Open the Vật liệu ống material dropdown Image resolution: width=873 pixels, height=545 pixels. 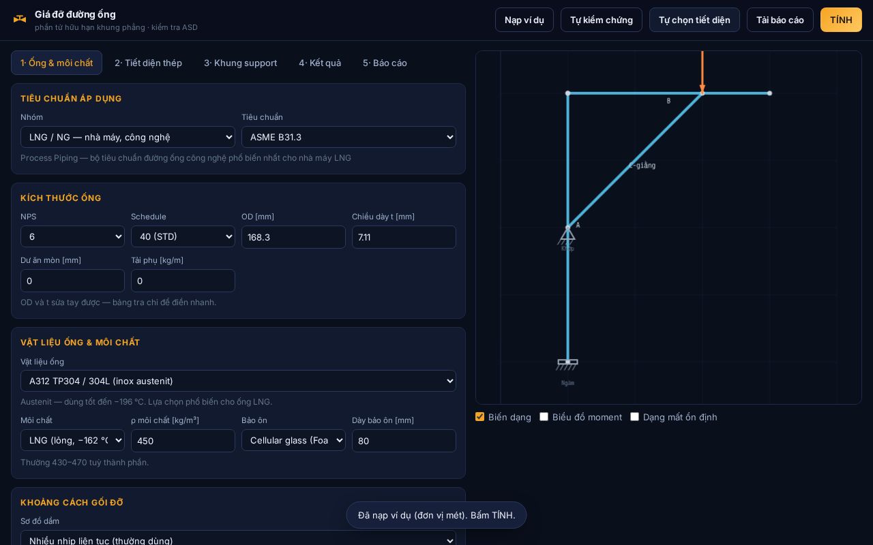click(x=238, y=381)
